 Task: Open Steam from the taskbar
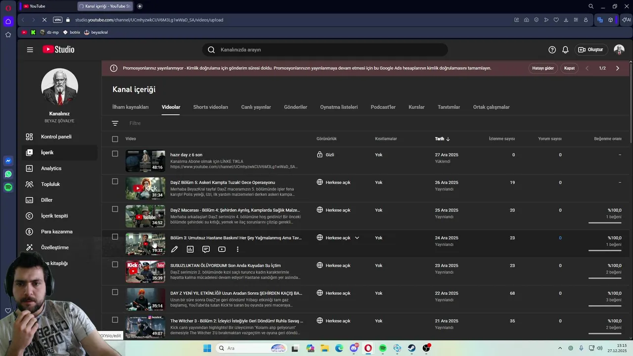(x=411, y=348)
